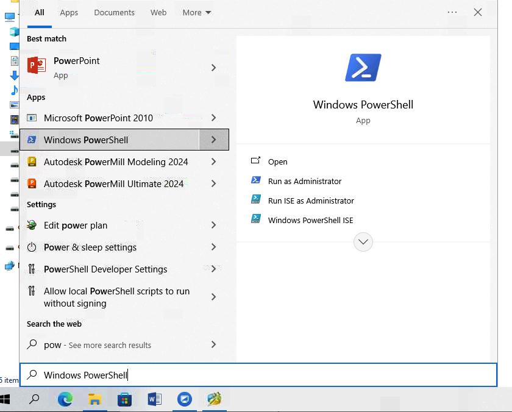512x412 pixels.
Task: Open the more options ellipsis menu
Action: [x=452, y=12]
